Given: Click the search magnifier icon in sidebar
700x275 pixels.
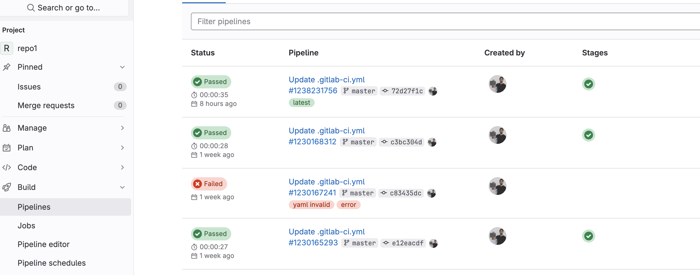Looking at the screenshot, I should 31,8.
